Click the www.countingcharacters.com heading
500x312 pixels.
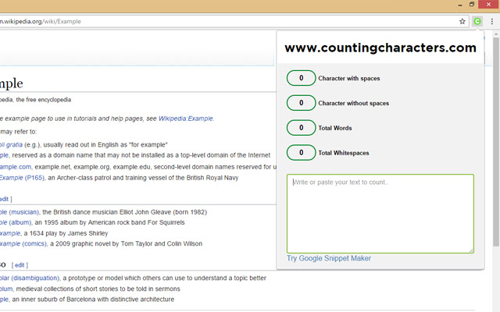[380, 48]
